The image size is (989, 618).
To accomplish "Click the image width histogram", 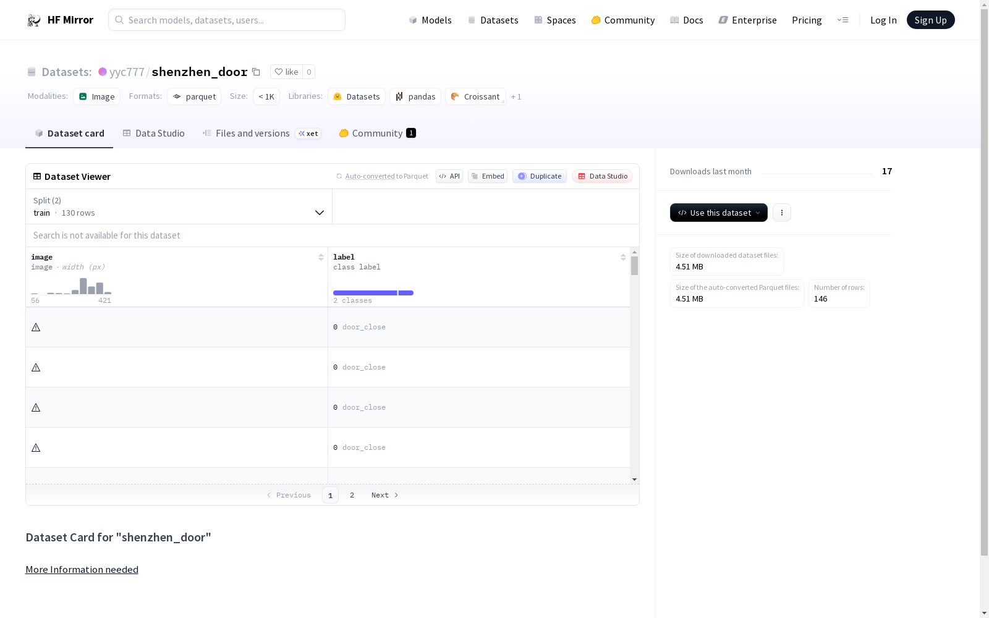I will 71,286.
